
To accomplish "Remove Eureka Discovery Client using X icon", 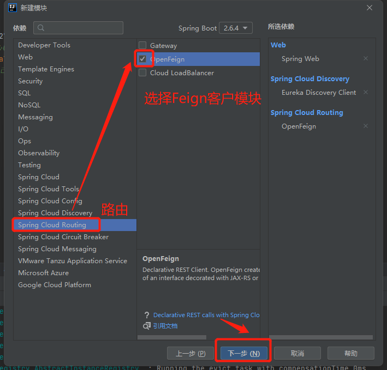I will [x=366, y=93].
